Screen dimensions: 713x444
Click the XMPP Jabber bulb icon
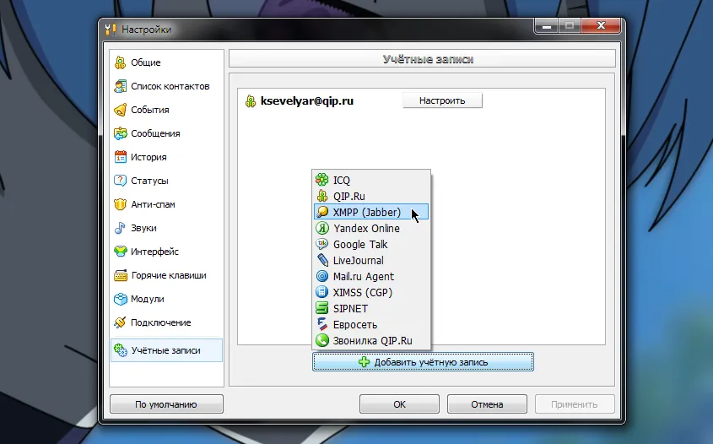(x=322, y=212)
